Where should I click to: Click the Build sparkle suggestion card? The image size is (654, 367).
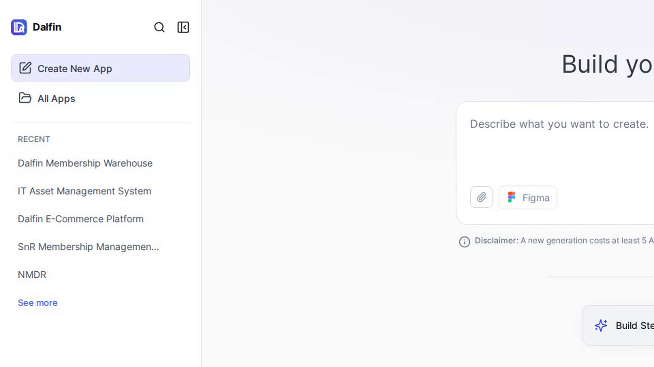(x=618, y=326)
